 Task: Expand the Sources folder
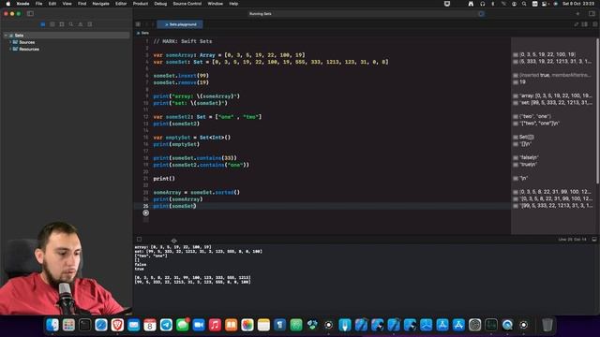click(10, 42)
